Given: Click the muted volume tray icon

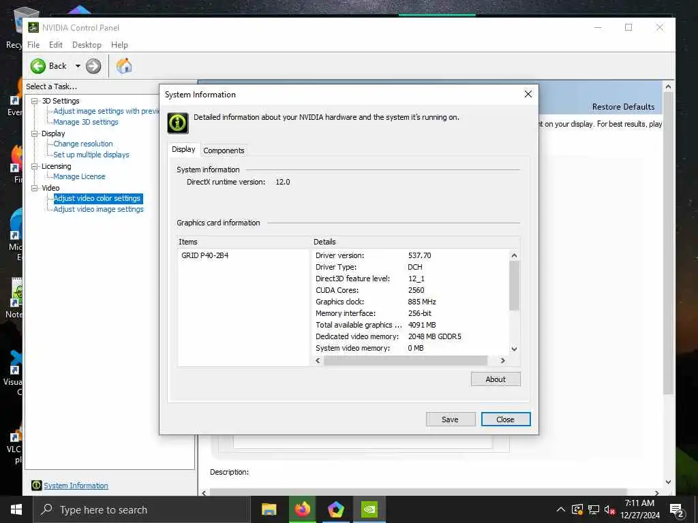Looking at the screenshot, I should pyautogui.click(x=609, y=509).
